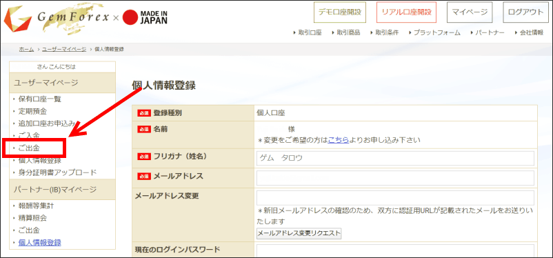Screen dimensions: 553x258
Task: Click ユーザーマイページ breadcrumb link
Action: pyautogui.click(x=64, y=50)
